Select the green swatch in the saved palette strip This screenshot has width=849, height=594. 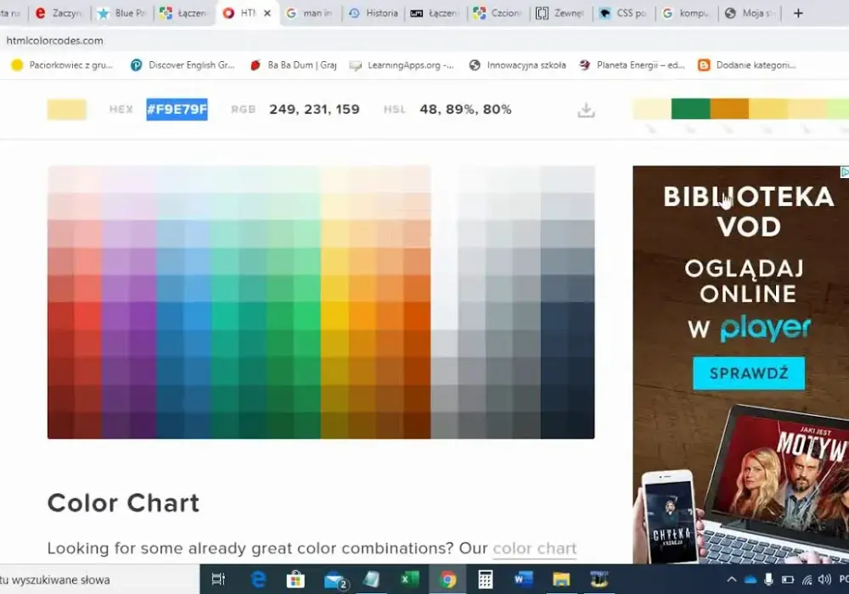pyautogui.click(x=690, y=109)
